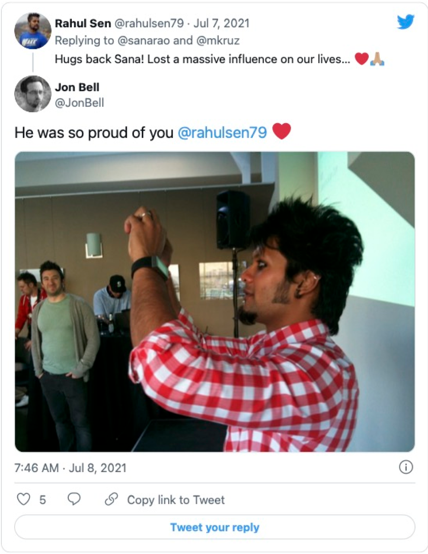Screen dimensions: 428x554
Task: Open Rahul Sen's profile avatar
Action: tap(33, 31)
